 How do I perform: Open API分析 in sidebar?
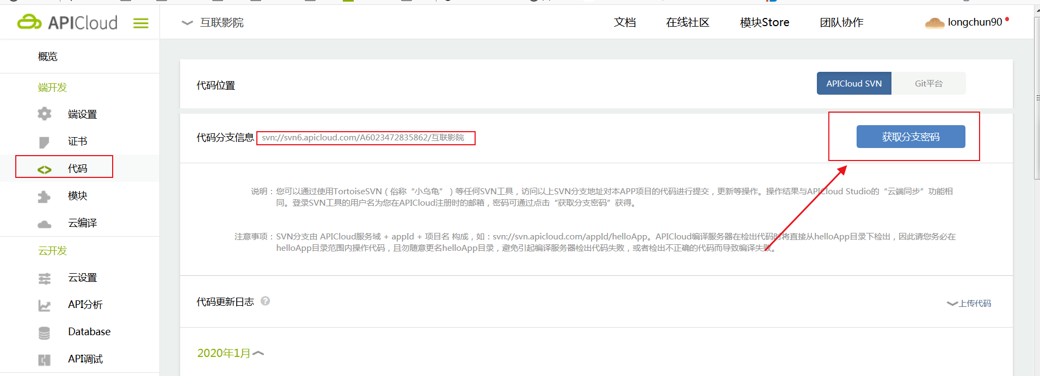pyautogui.click(x=85, y=305)
